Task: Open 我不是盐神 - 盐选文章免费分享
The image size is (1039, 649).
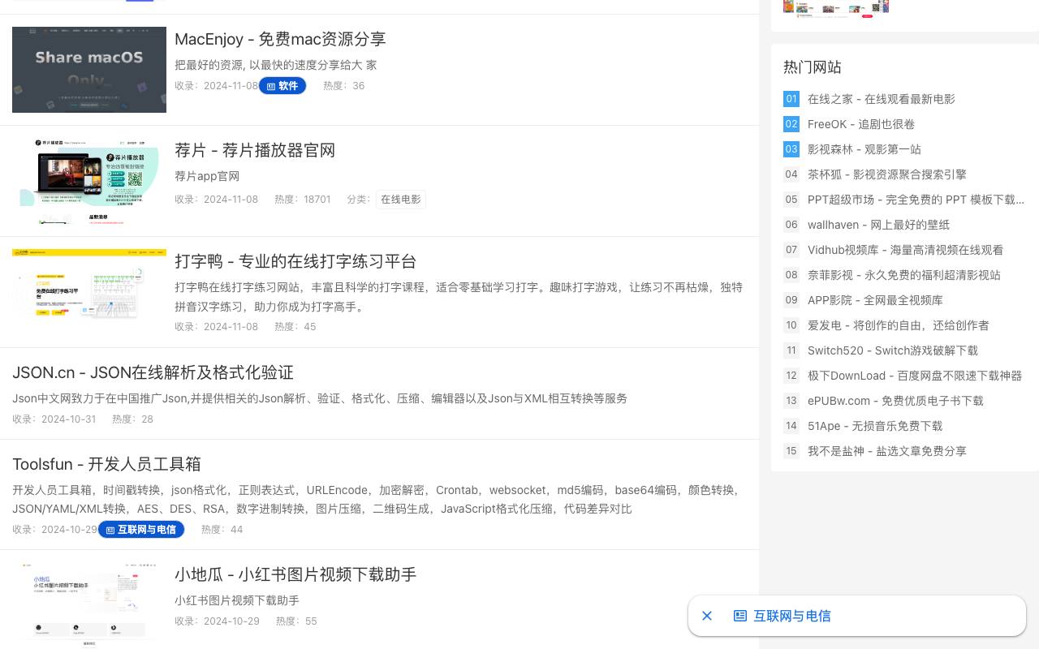Action: click(x=887, y=451)
